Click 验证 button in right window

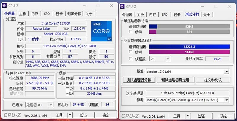click(x=201, y=116)
